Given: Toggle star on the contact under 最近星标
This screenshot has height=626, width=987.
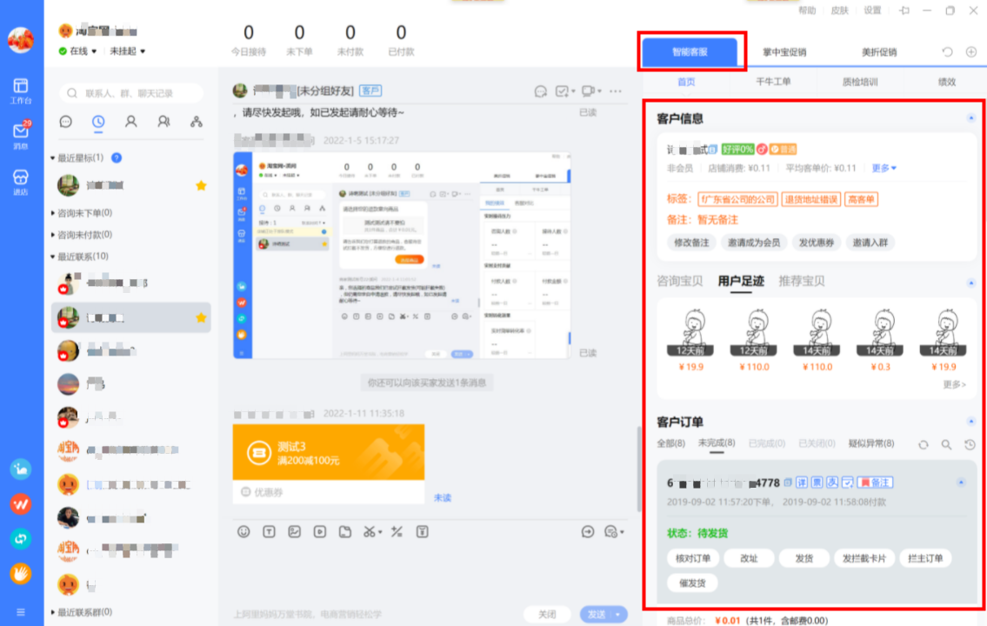Looking at the screenshot, I should (x=201, y=185).
